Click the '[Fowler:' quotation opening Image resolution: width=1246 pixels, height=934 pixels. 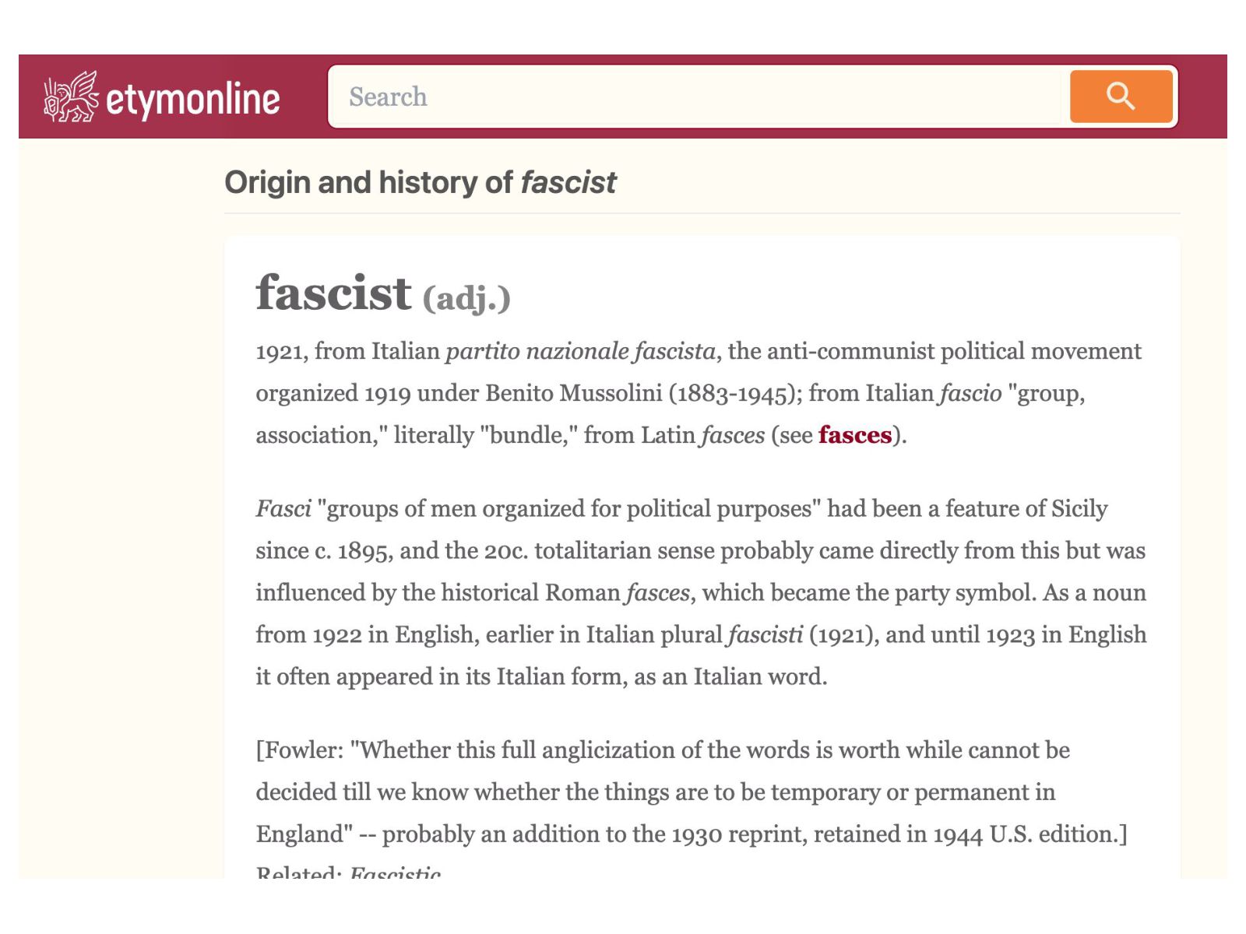300,750
